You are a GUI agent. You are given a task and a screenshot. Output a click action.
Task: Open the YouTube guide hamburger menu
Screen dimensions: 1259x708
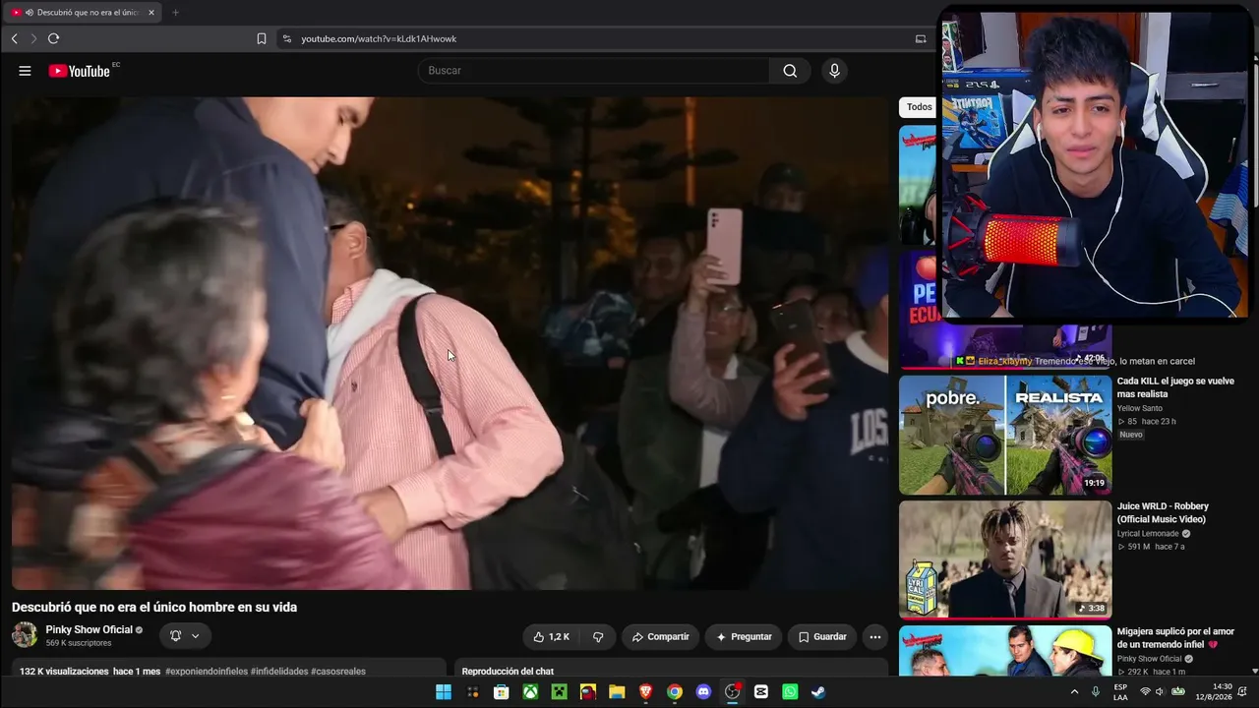[25, 71]
